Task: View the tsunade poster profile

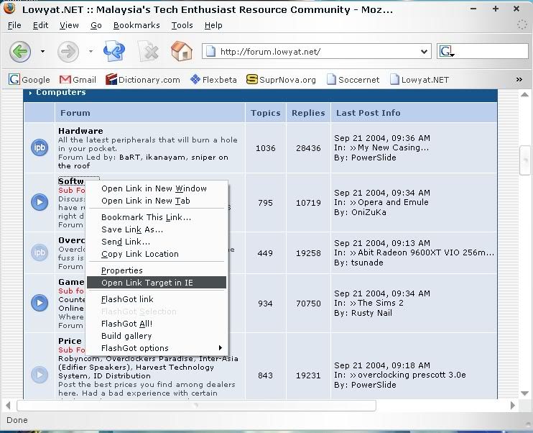Action: pos(367,263)
